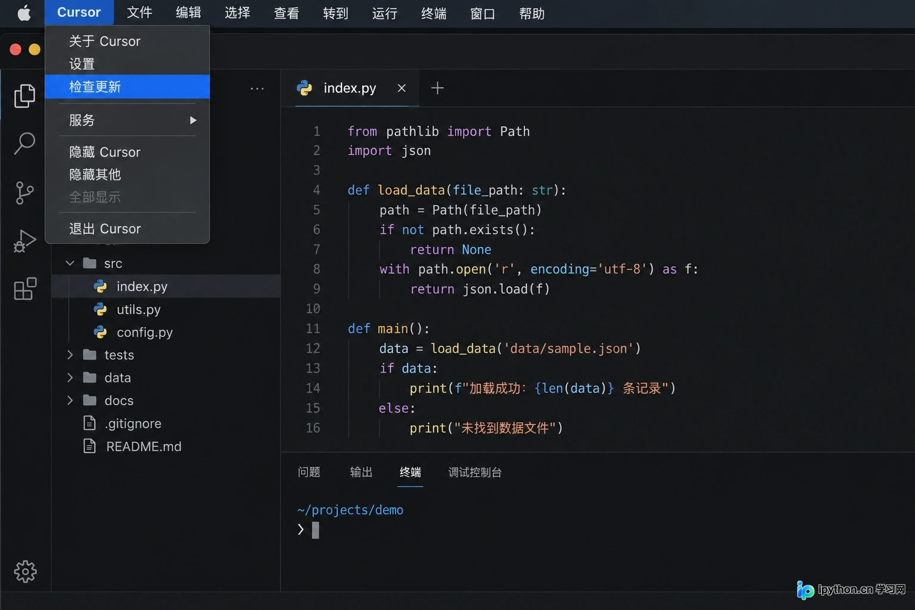Click Python icon beside config.py

tap(101, 332)
